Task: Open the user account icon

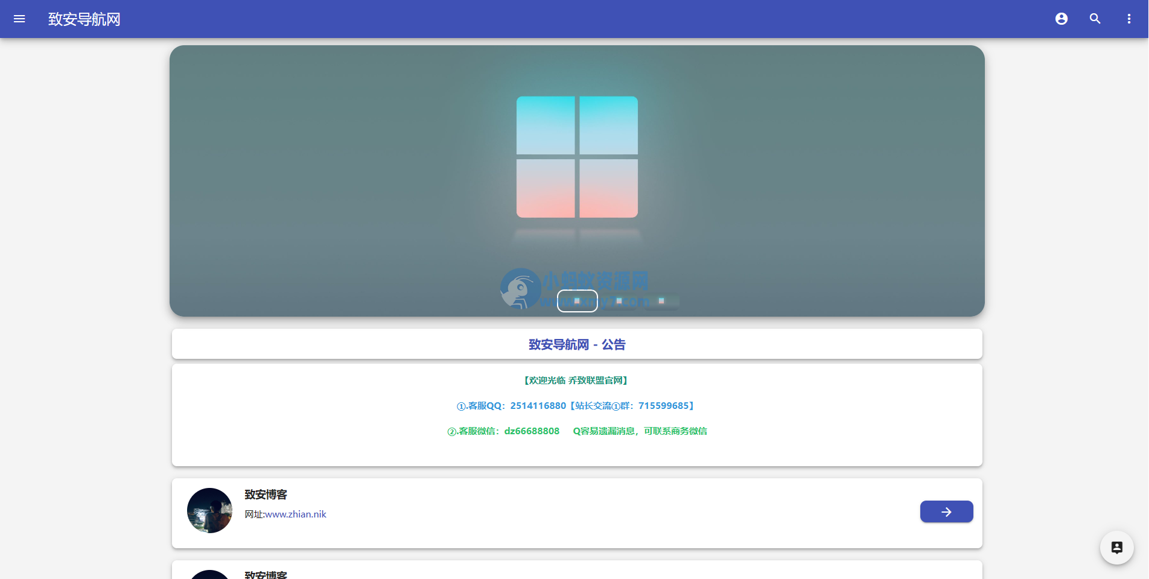Action: [1061, 19]
